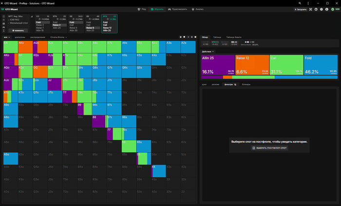Open the settings gear icon
The image size is (341, 206).
pyautogui.click(x=322, y=10)
